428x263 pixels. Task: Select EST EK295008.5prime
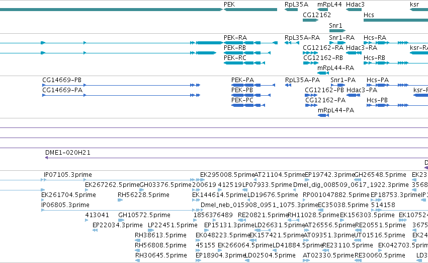pyautogui.click(x=227, y=175)
